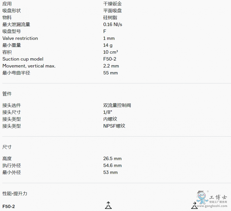Click the 26.5 mm height value
The height and width of the screenshot is (211, 231).
coord(112,159)
